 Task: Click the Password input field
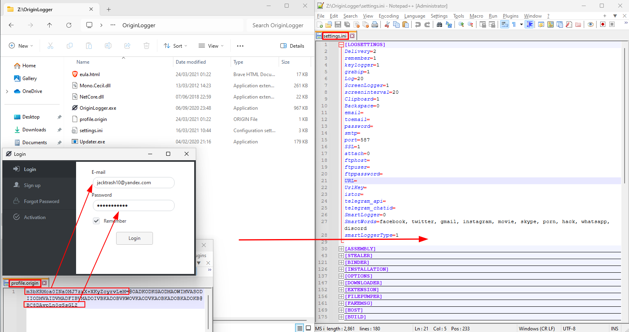point(134,205)
